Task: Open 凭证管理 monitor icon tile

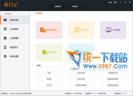Action: [113, 30]
